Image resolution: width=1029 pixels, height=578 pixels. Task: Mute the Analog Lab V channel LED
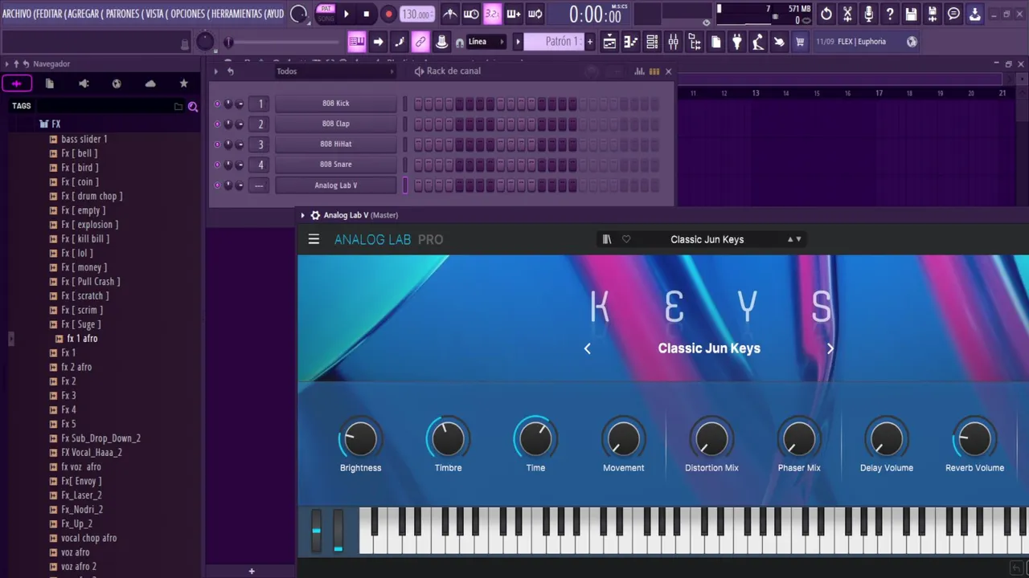coord(217,185)
